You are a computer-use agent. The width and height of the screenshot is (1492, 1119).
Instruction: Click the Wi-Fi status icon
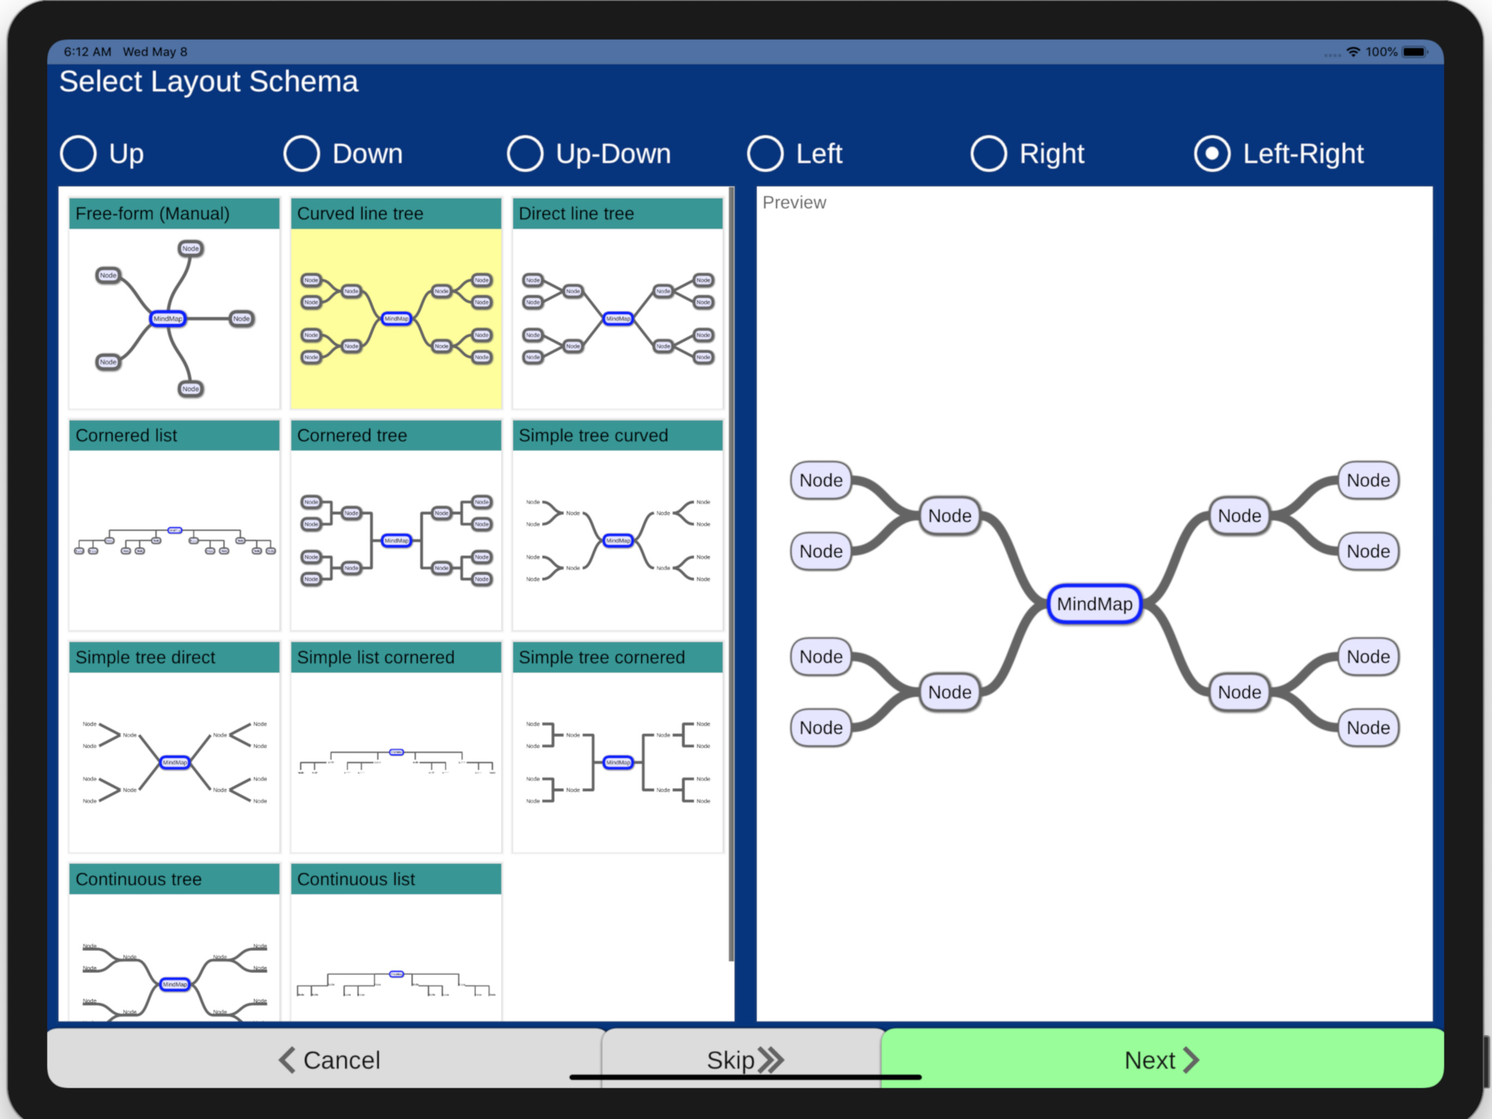click(x=1352, y=52)
